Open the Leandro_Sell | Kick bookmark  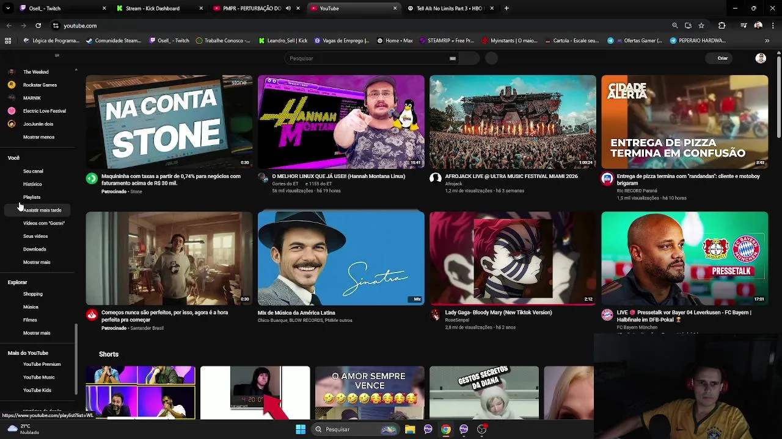point(283,41)
